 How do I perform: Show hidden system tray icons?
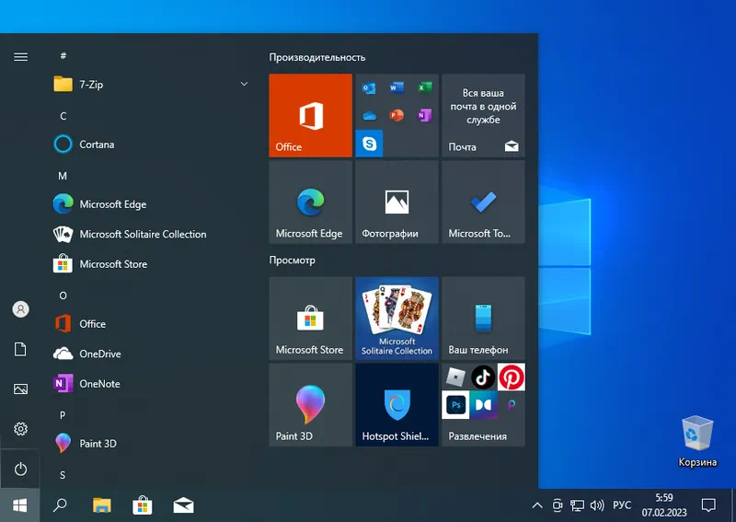pos(537,505)
